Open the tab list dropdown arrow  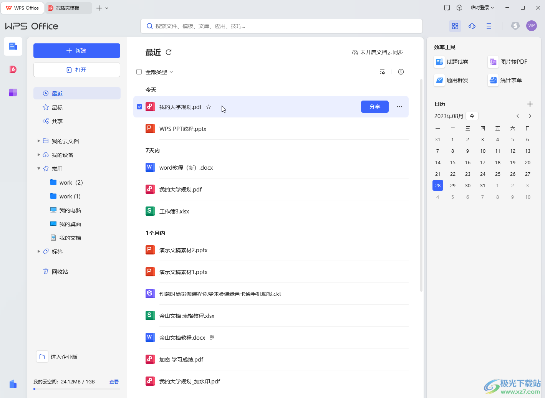click(107, 8)
